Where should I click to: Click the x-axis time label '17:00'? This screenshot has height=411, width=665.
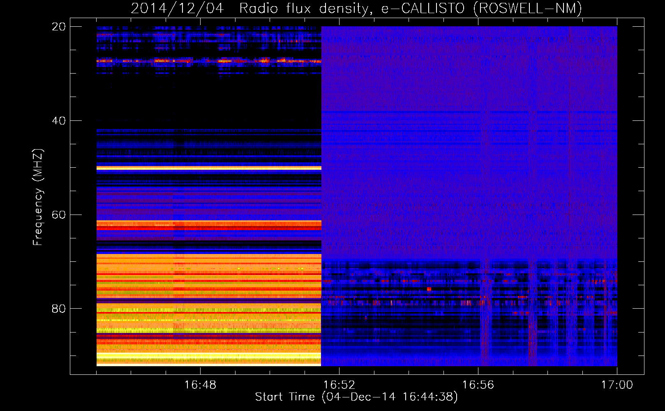(x=617, y=385)
